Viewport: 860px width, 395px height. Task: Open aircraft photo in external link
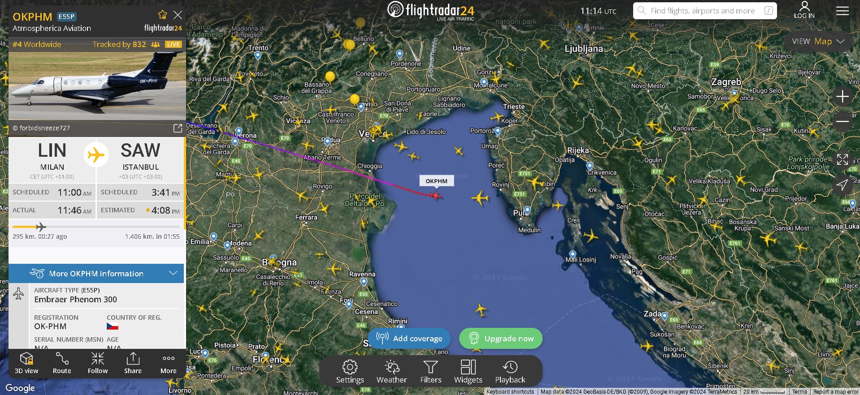click(178, 129)
